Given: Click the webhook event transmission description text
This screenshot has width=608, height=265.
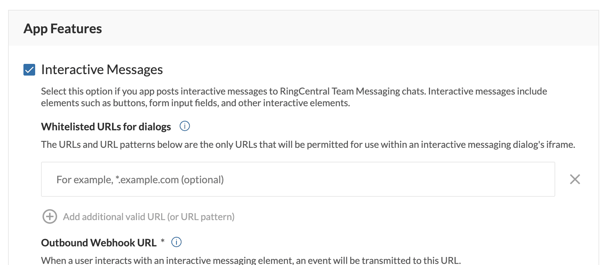Looking at the screenshot, I should (251, 260).
